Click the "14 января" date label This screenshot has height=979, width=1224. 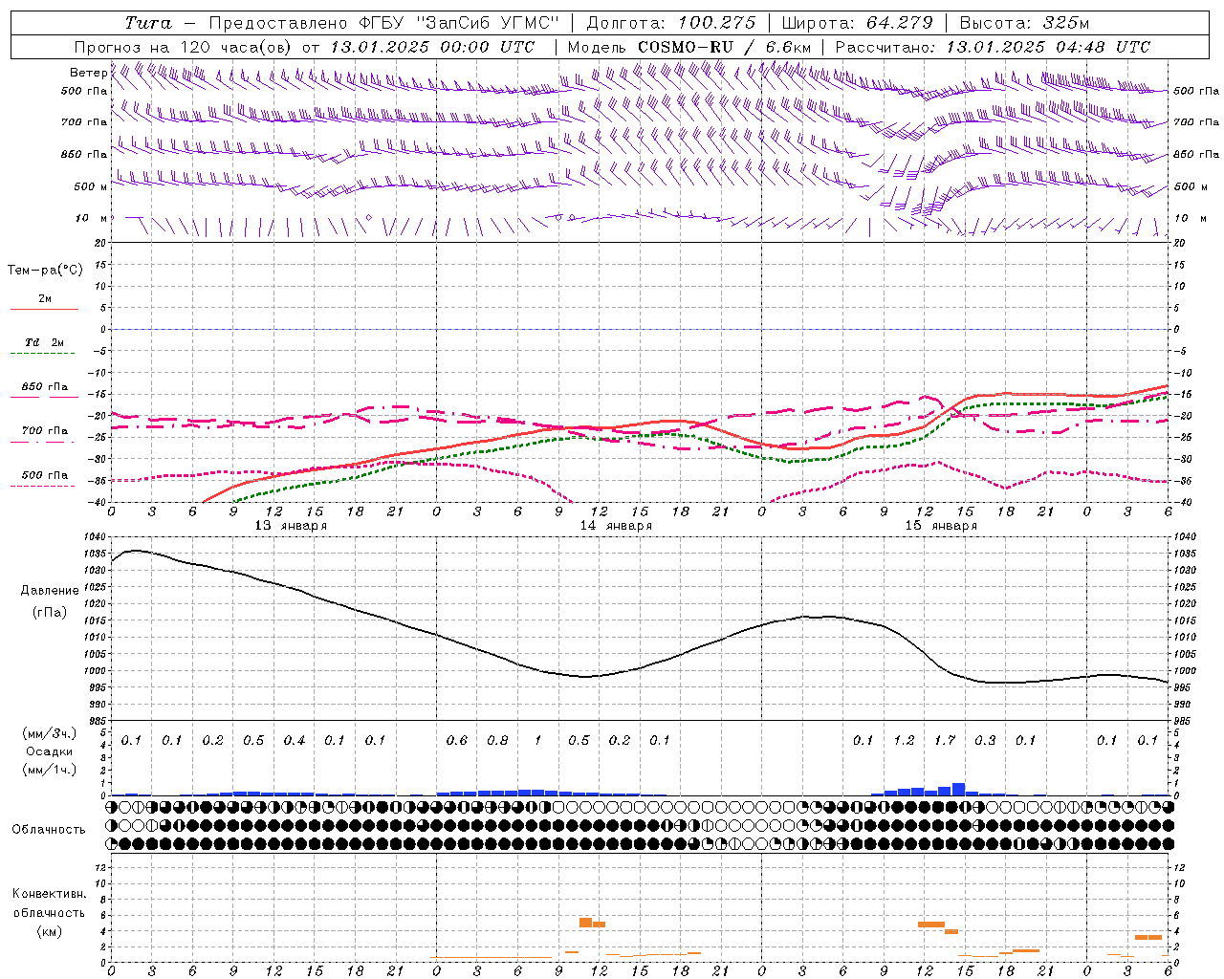pos(616,526)
